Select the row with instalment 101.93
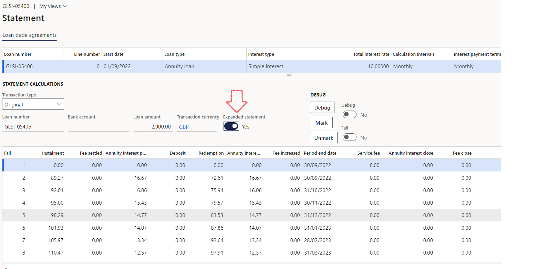Screen dimensions: 548x269 pos(251,228)
